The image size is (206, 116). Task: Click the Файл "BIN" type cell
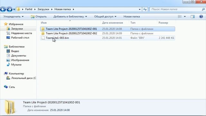coord(137,38)
